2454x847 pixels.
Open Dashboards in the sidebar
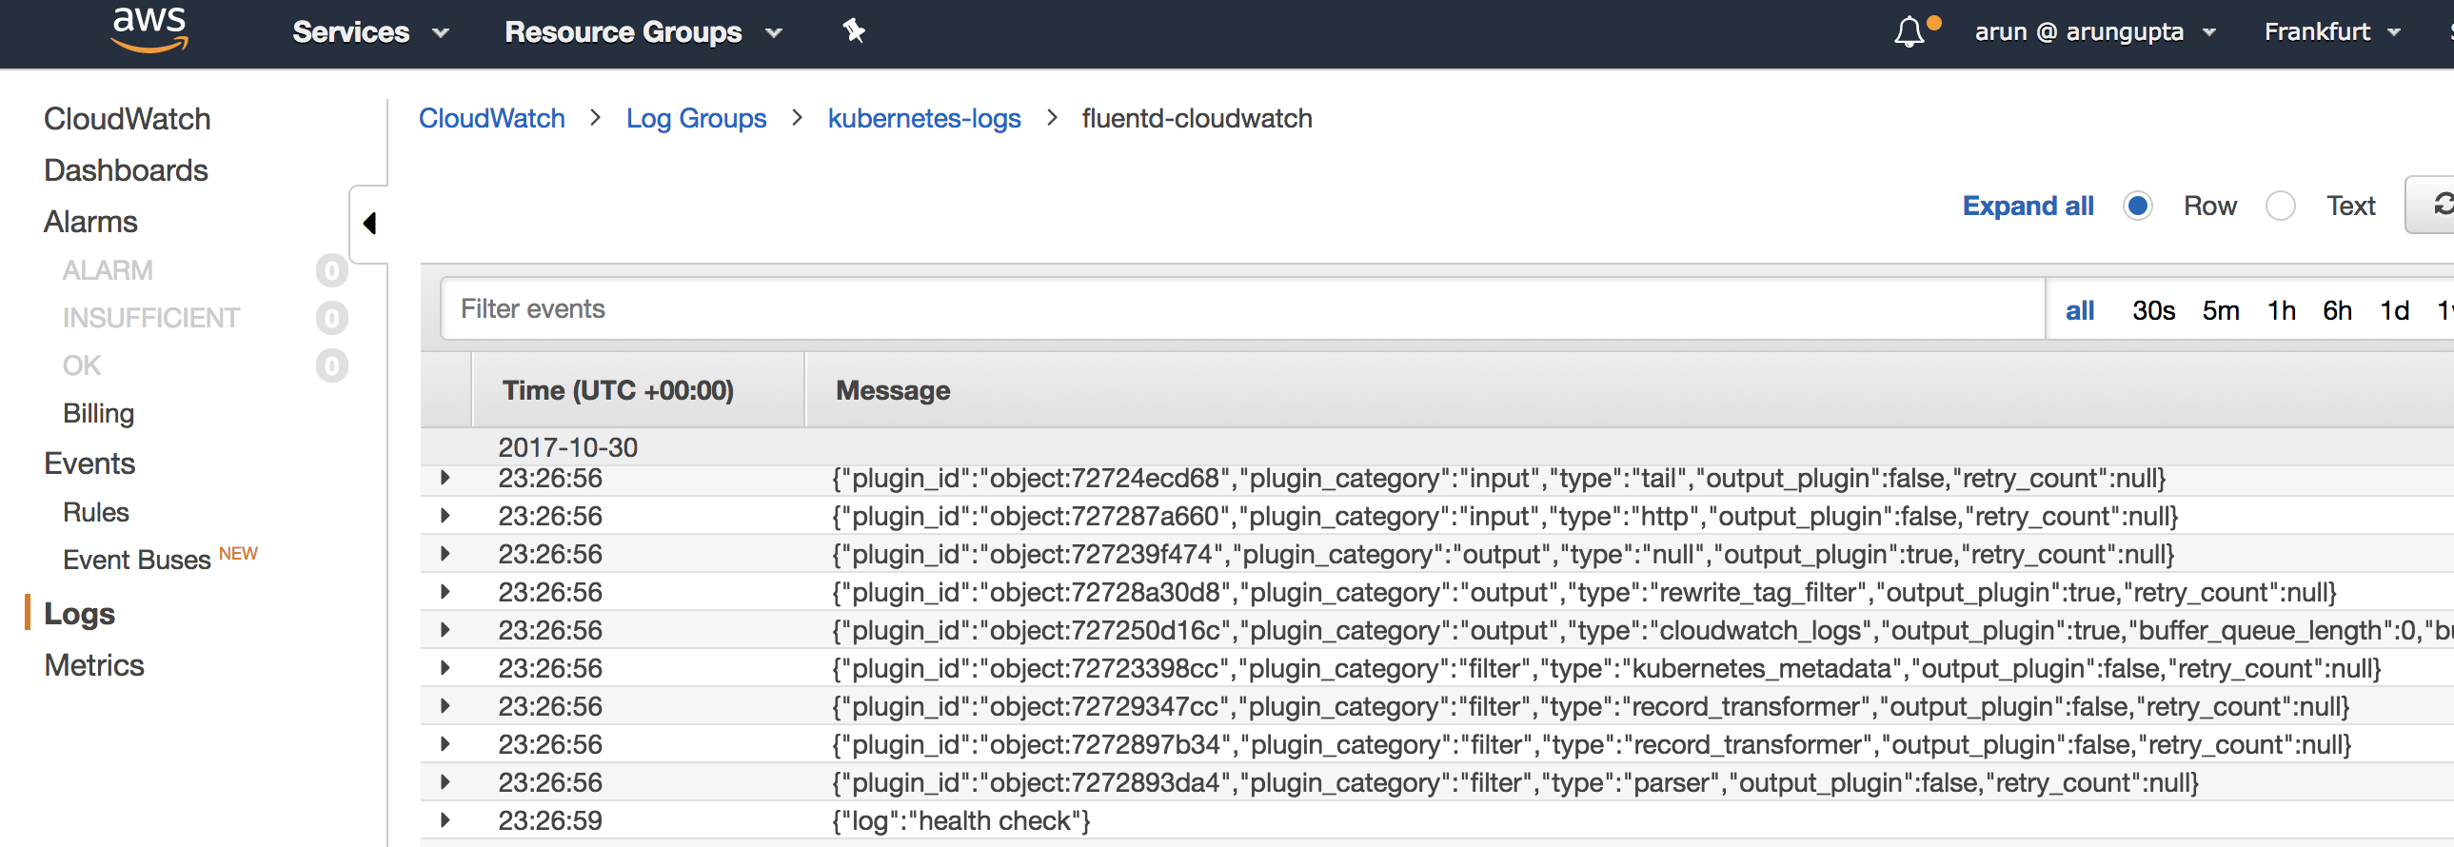click(126, 170)
